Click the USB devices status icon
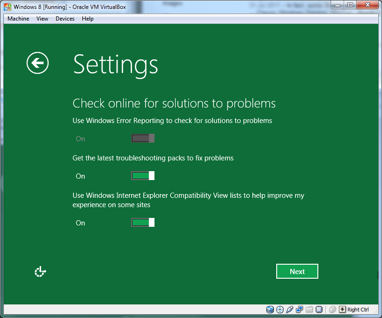The height and width of the screenshot is (318, 382). (x=290, y=310)
